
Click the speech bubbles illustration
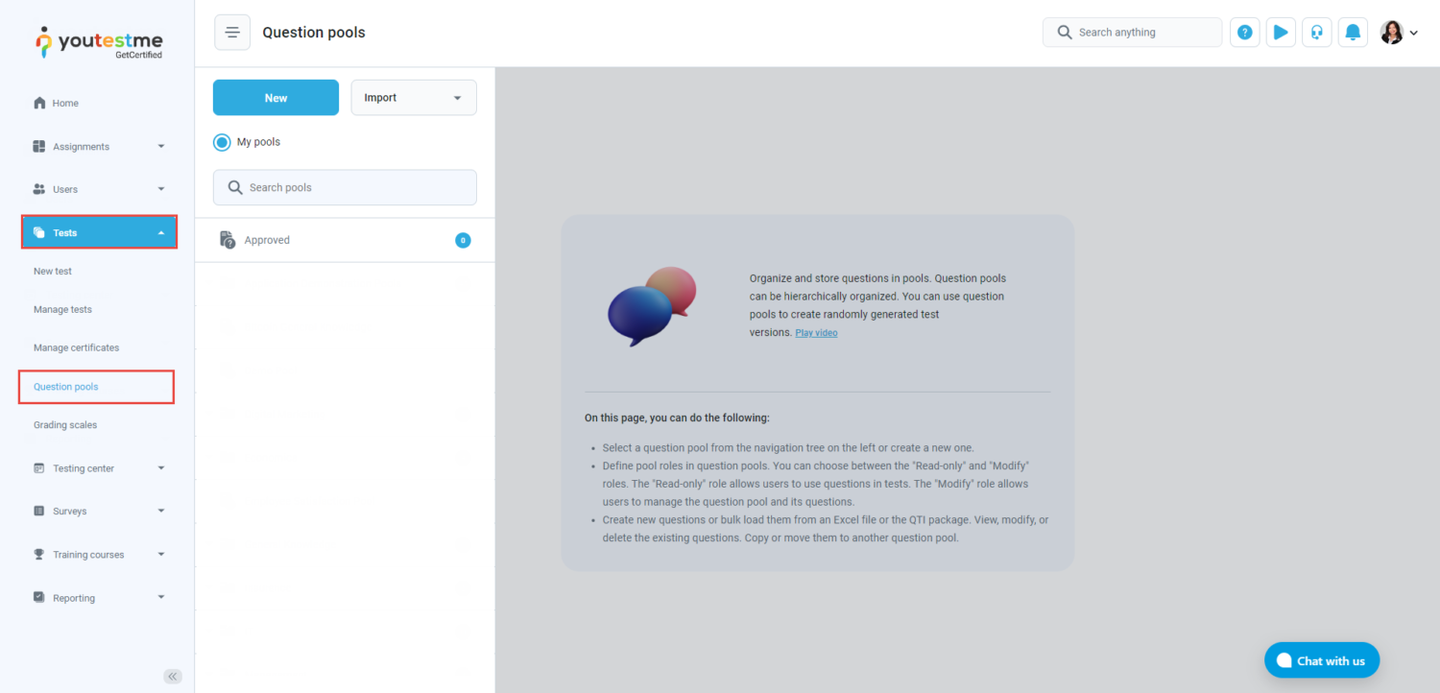click(652, 306)
